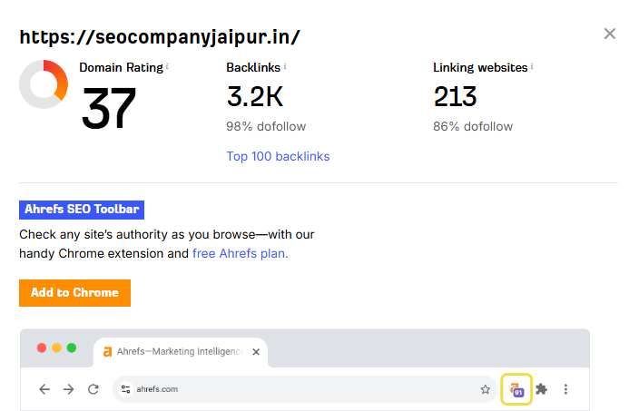Open the Chrome three-dot menu
639x411 pixels.
[565, 389]
